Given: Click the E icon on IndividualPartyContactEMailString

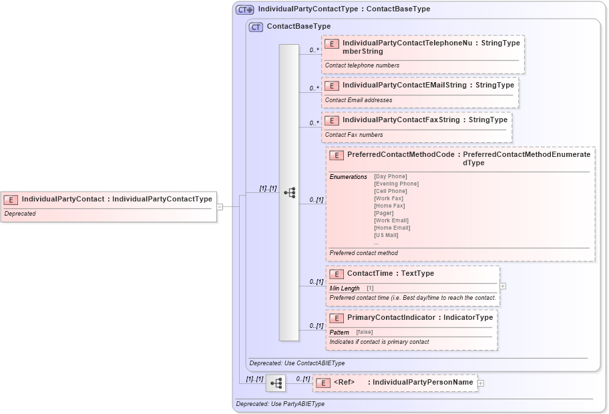Looking at the screenshot, I should point(331,85).
